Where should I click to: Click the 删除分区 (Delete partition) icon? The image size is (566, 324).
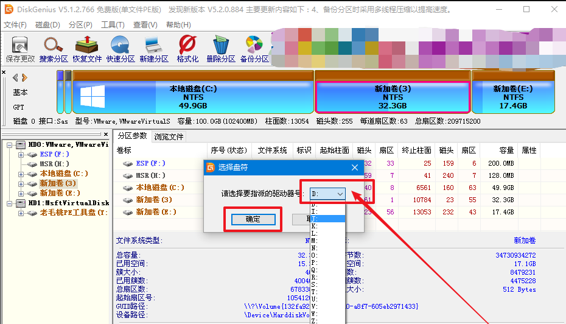pos(220,48)
